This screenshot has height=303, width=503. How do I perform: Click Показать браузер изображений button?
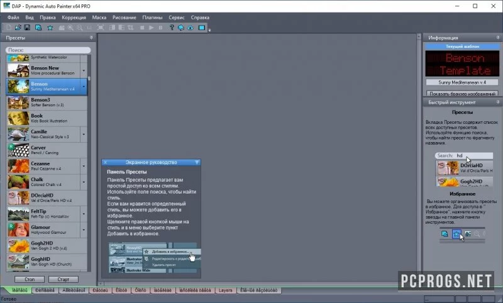coord(462,94)
